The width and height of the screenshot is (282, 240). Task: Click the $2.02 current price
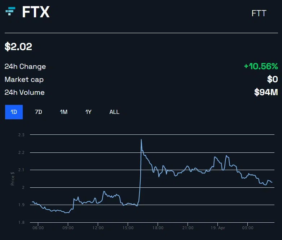pos(18,46)
